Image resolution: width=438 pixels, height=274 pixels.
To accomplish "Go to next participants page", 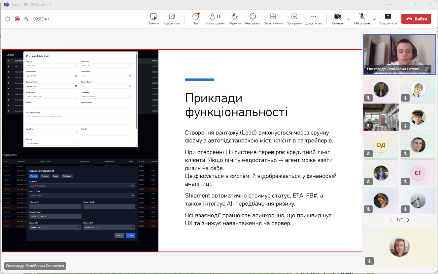I will tap(408, 220).
